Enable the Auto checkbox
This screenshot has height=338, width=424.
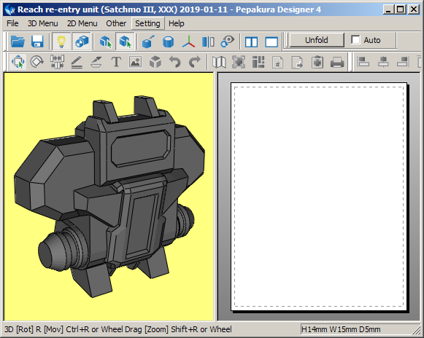tap(355, 39)
